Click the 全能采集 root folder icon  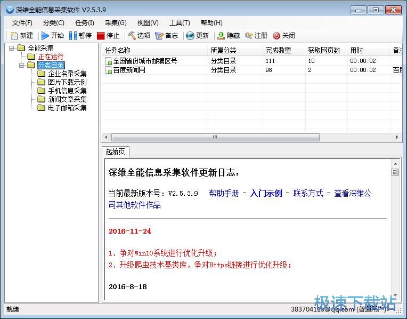point(21,48)
